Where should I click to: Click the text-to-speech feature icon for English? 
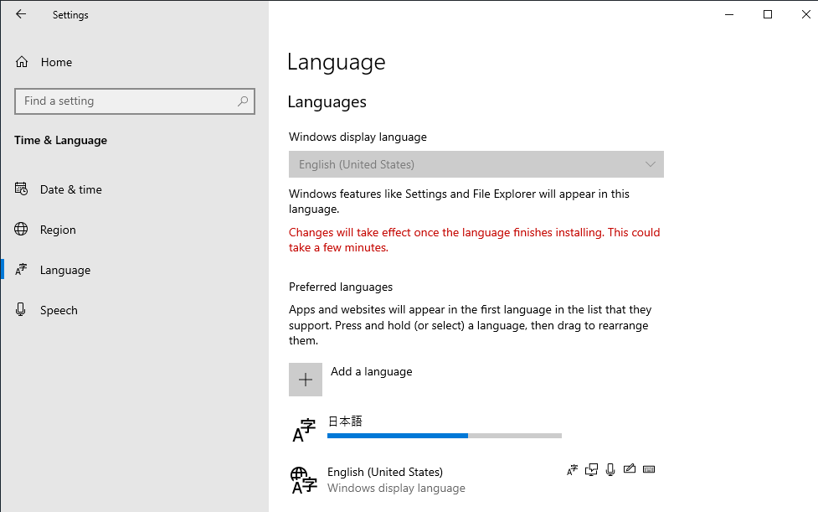tap(591, 470)
